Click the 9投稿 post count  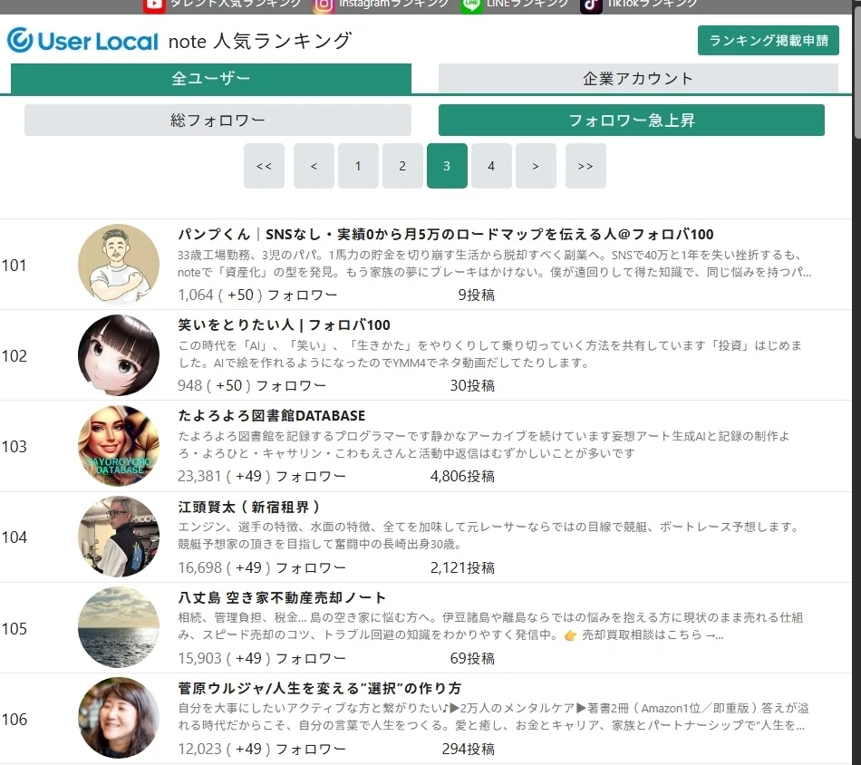click(477, 295)
